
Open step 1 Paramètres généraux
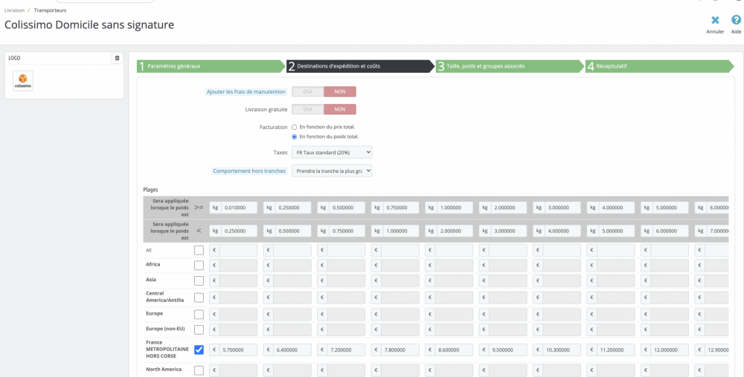tap(211, 66)
